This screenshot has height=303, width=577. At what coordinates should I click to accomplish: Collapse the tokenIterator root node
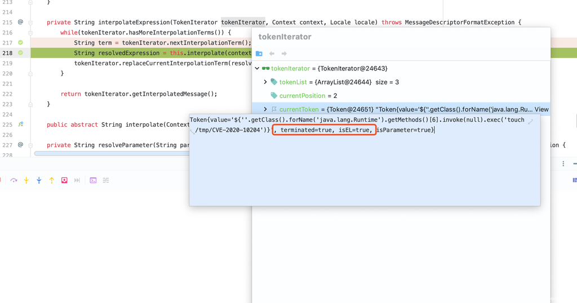[x=258, y=69]
